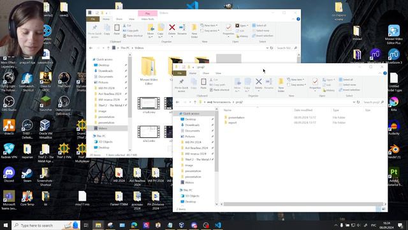Open Help in the proj2 window

385,73
